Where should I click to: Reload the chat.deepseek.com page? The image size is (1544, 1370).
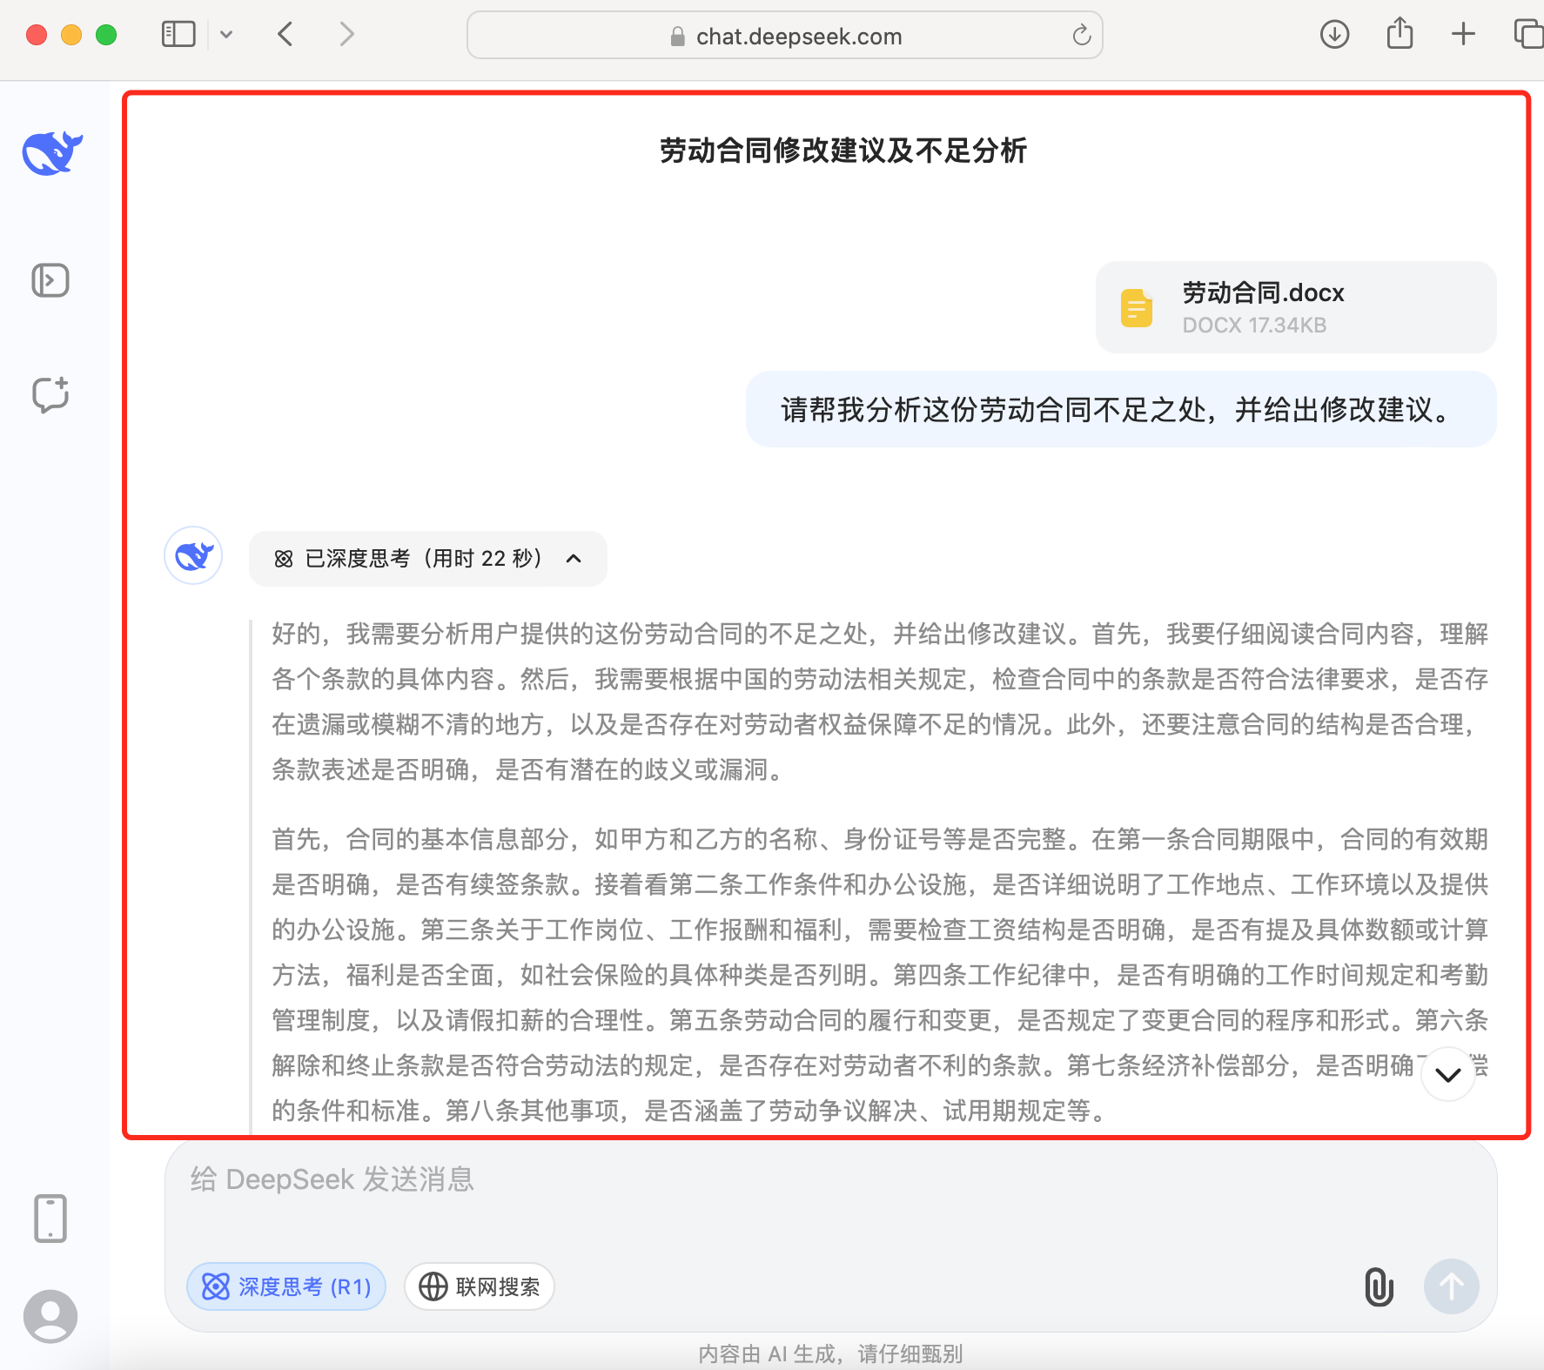[1081, 35]
